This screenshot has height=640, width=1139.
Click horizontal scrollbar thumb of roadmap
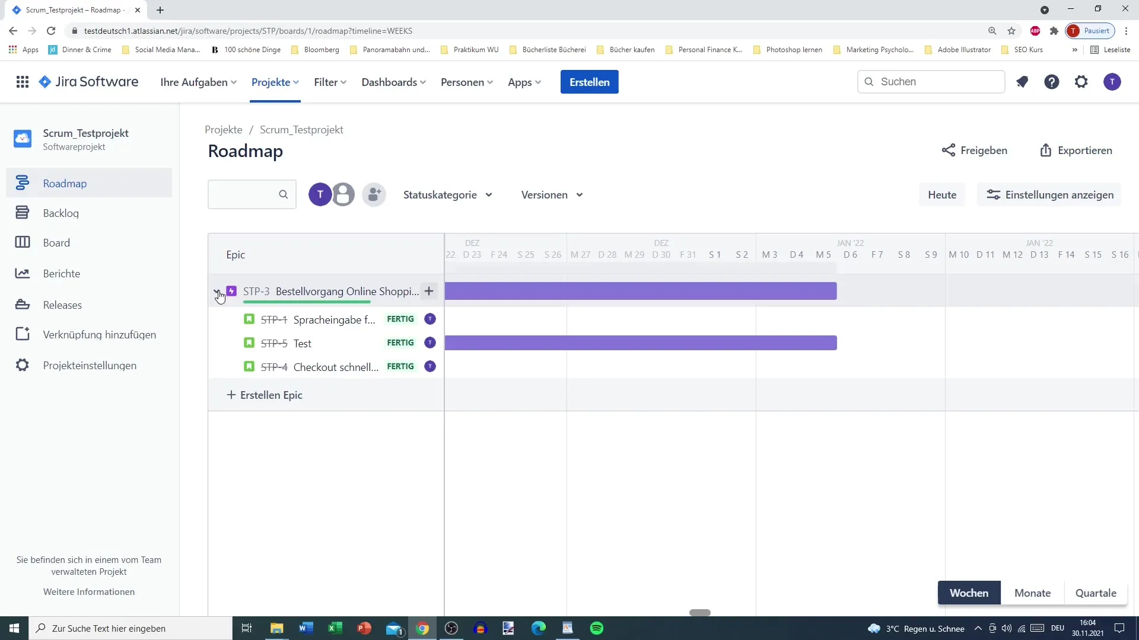(700, 612)
